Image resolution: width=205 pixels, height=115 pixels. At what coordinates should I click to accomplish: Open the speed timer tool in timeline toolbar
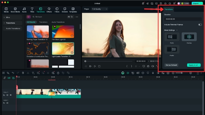58,73
